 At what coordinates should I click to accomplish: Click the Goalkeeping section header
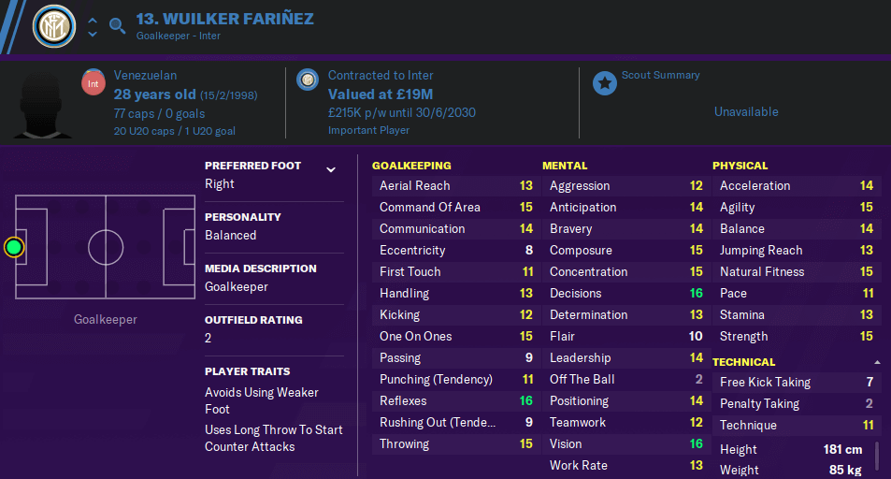(x=411, y=166)
